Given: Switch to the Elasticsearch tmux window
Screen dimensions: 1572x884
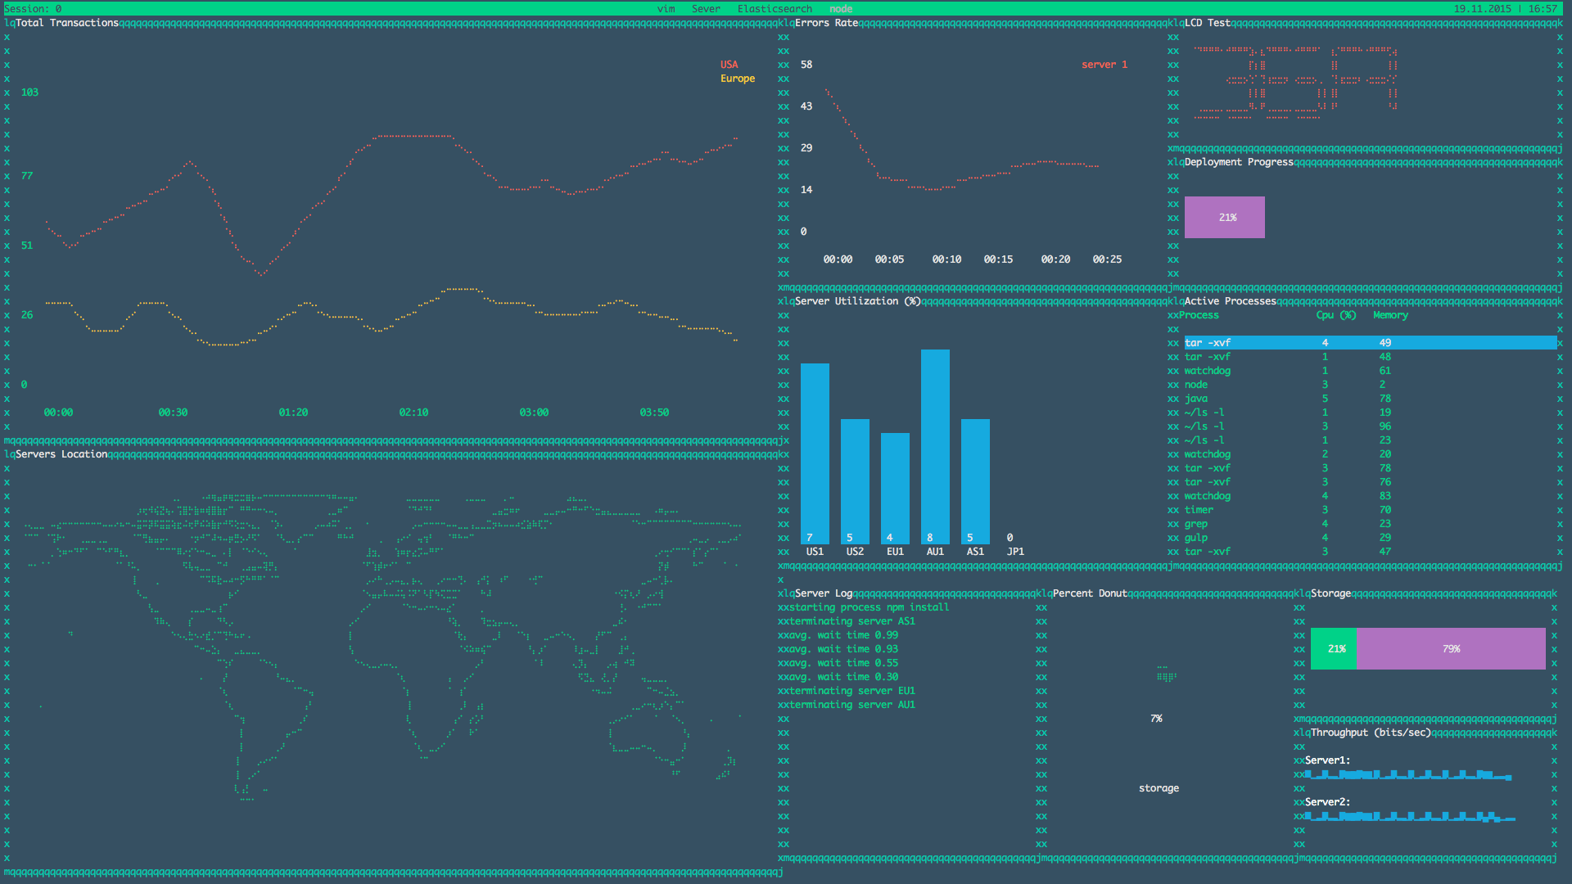Looking at the screenshot, I should (775, 9).
